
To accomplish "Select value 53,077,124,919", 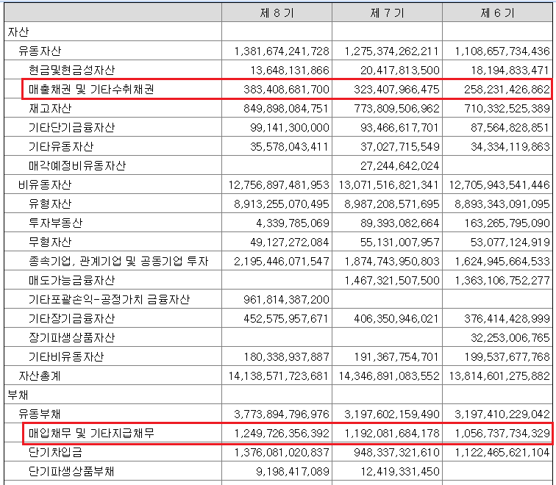I will click(x=510, y=242).
